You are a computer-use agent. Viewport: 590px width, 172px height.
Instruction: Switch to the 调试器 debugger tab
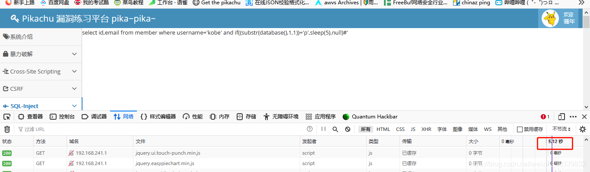(x=94, y=117)
